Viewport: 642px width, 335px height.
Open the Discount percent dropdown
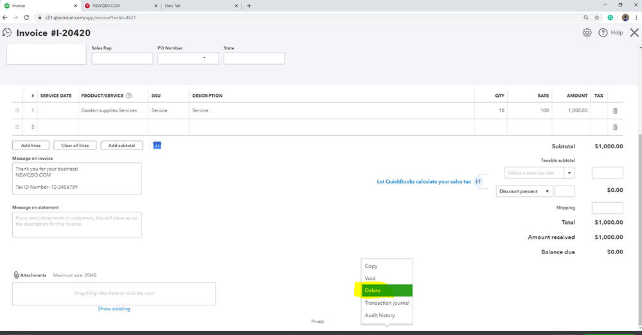pos(524,191)
